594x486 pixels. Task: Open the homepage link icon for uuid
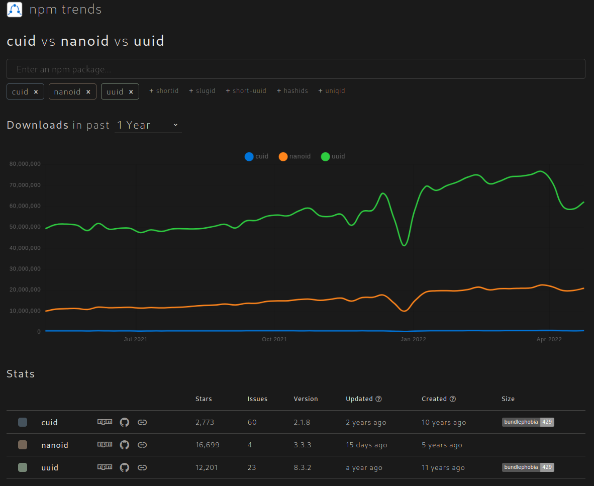142,467
